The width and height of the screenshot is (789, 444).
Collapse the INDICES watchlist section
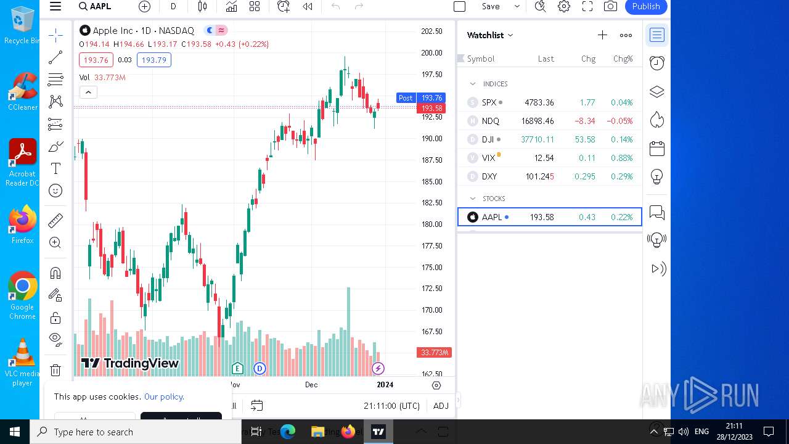point(473,84)
